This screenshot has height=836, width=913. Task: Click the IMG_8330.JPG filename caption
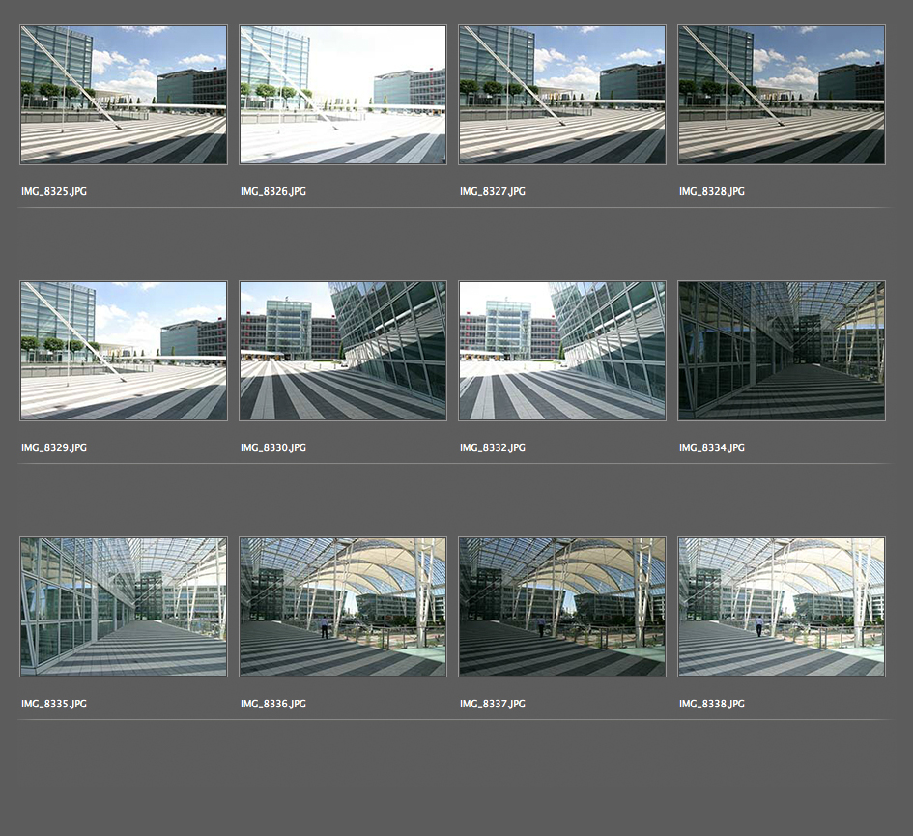coord(273,448)
